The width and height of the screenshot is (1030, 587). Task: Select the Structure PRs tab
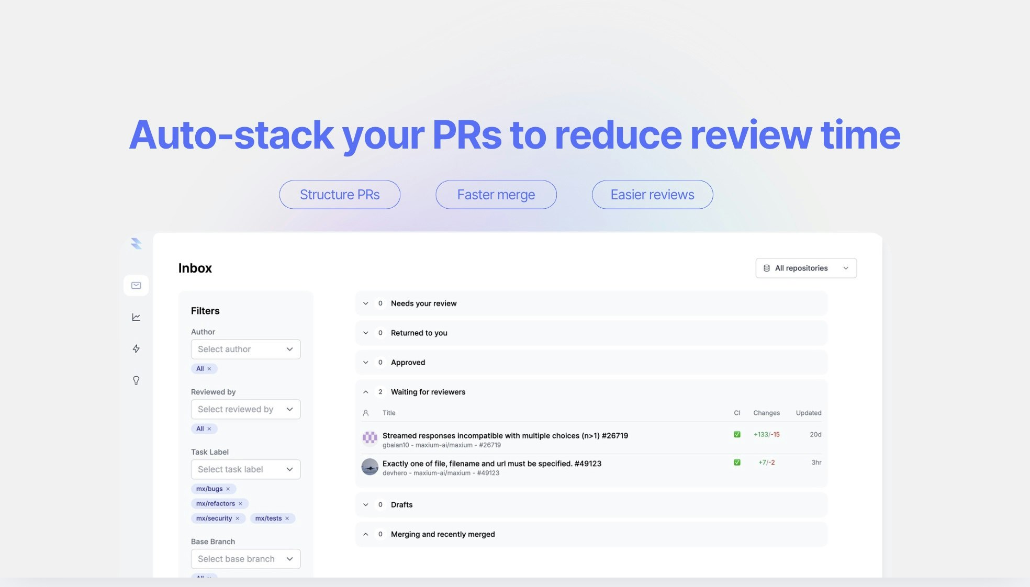coord(340,195)
